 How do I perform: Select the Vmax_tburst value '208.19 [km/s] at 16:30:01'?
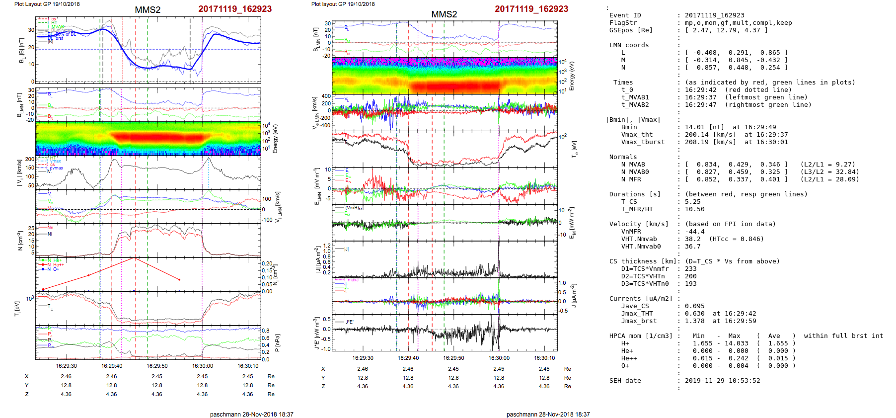(736, 142)
